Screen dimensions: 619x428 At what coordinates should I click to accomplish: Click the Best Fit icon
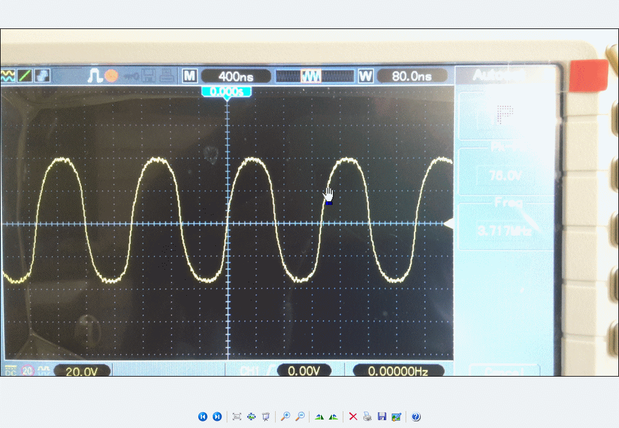point(237,417)
